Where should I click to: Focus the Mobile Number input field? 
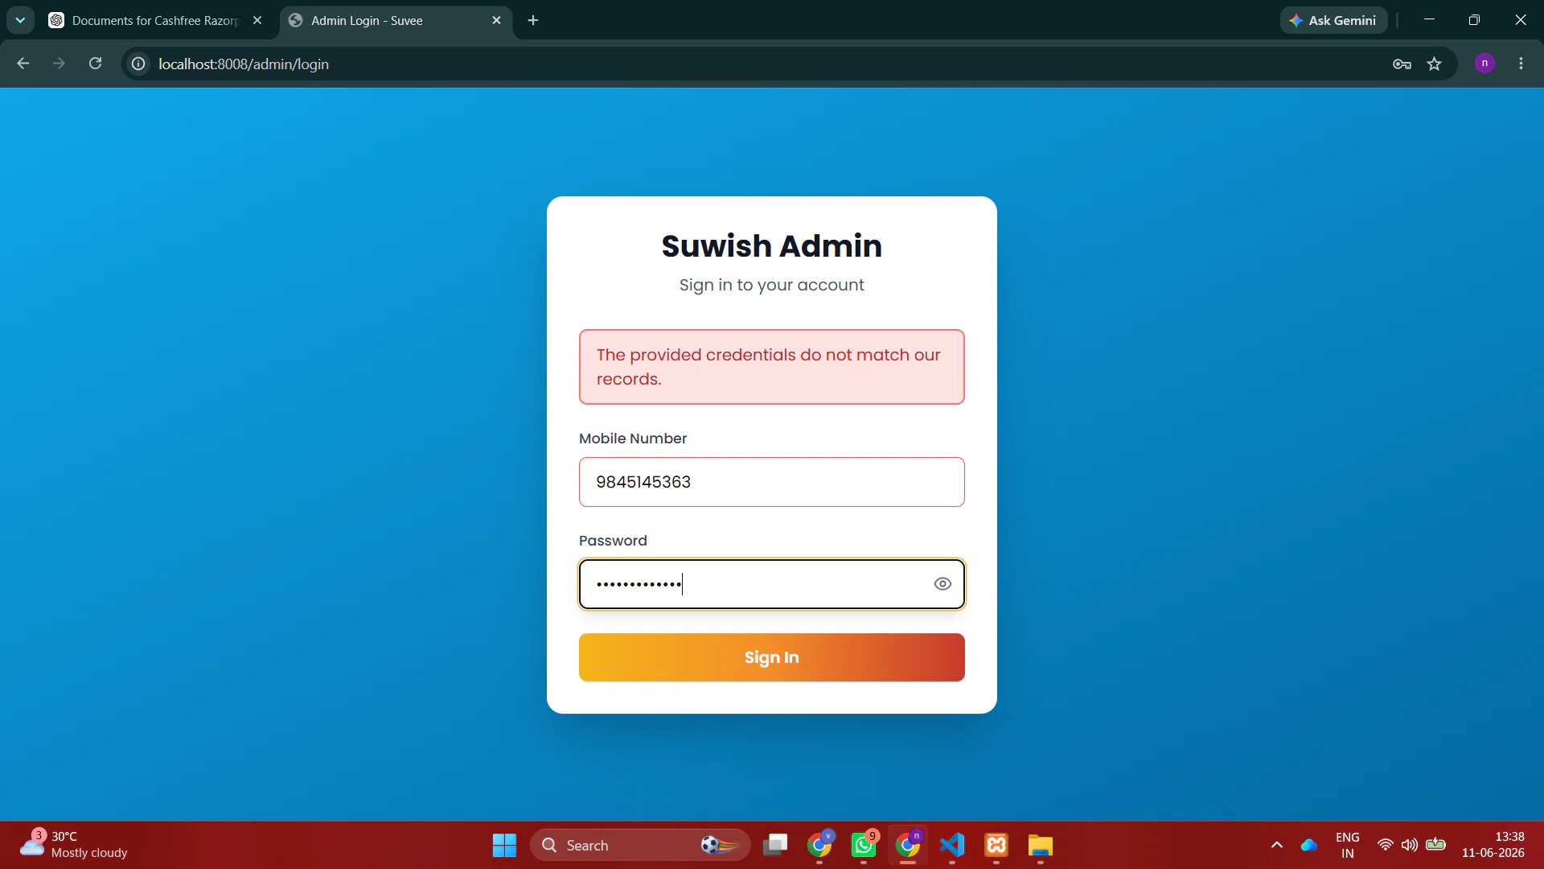772,482
